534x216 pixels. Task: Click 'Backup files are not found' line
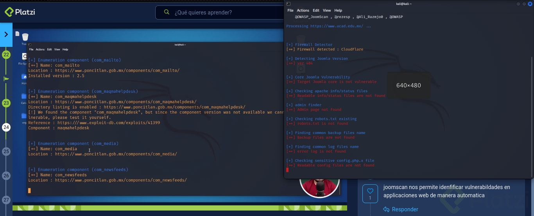pos(321,137)
